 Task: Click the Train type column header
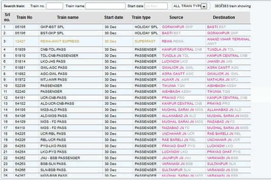pos(141,18)
